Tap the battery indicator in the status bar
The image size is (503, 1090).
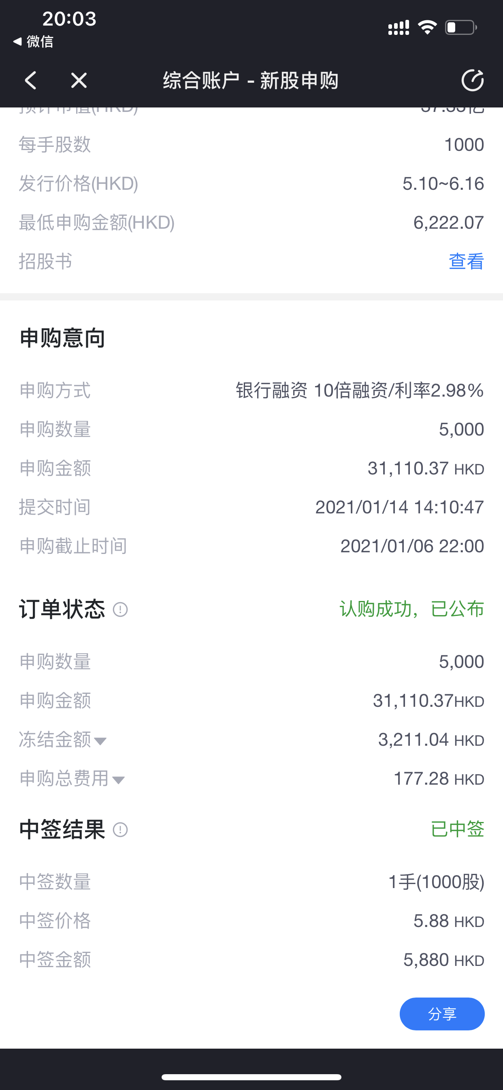(461, 28)
